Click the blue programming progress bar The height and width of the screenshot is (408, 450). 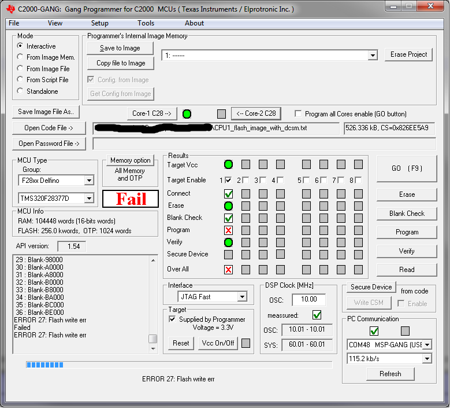[179, 365]
